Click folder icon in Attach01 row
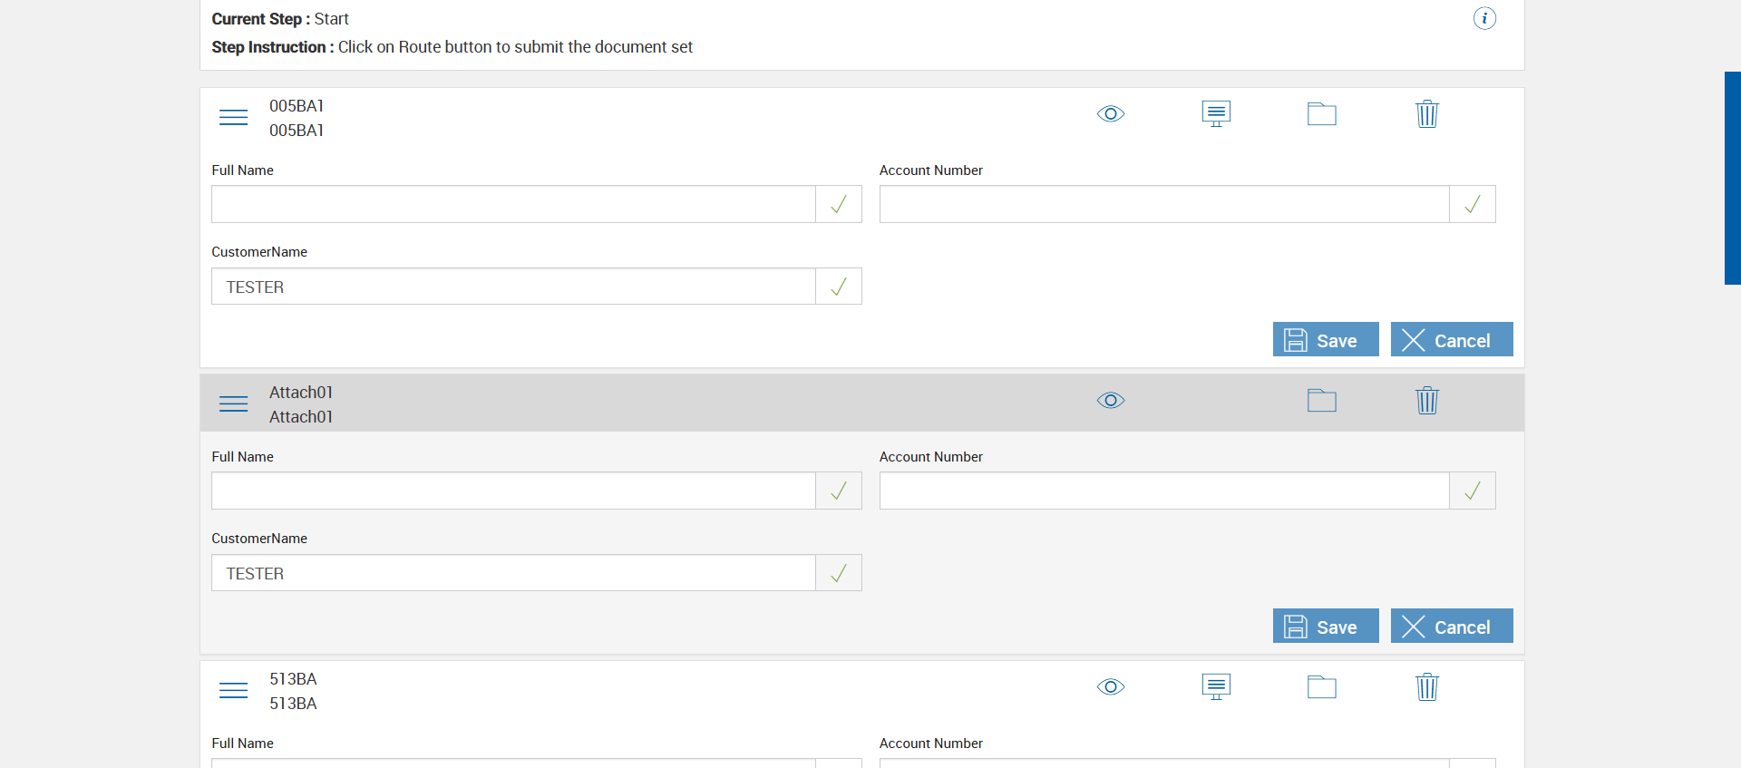Screen dimensions: 1741x768 [1321, 401]
